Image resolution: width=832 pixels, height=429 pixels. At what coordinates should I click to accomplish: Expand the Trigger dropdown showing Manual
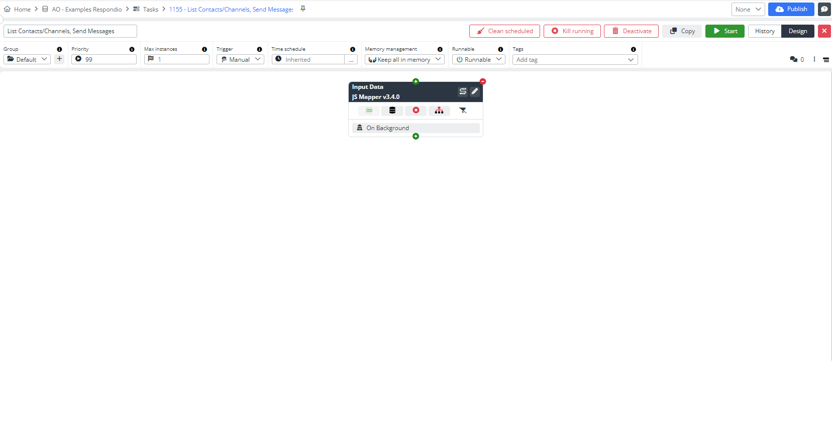coord(240,59)
